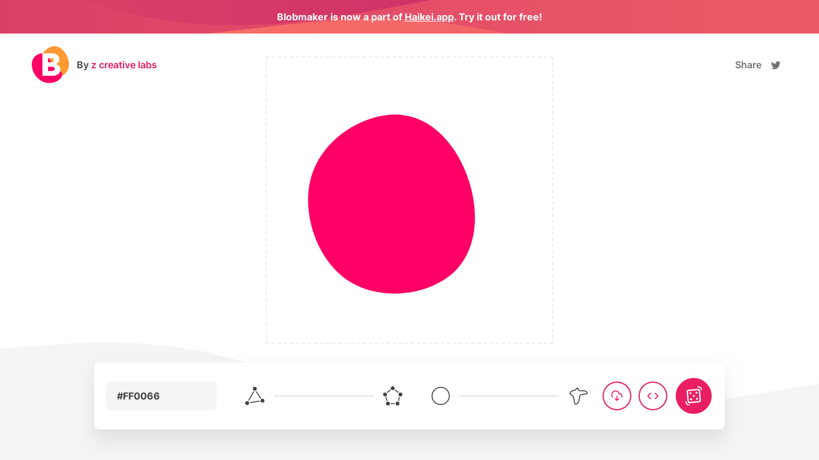819x460 pixels.
Task: Adjust the complexity slider track
Action: [324, 396]
